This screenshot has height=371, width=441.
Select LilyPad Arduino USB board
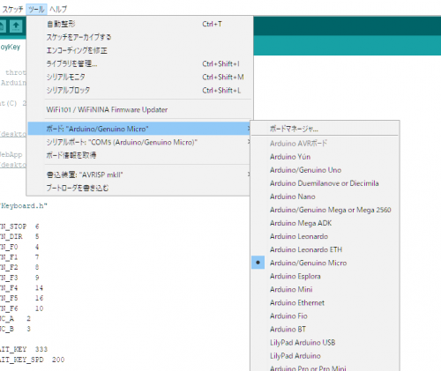tap(325, 343)
